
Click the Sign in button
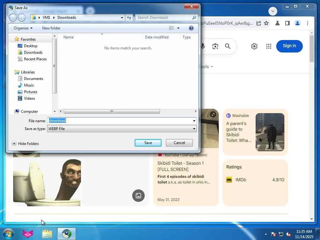click(289, 46)
